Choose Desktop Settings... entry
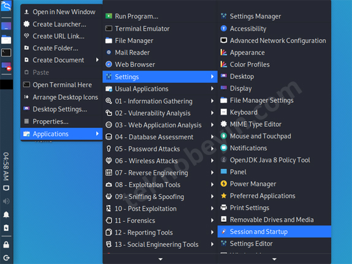Viewport: 352px width, 264px height. [x=61, y=109]
